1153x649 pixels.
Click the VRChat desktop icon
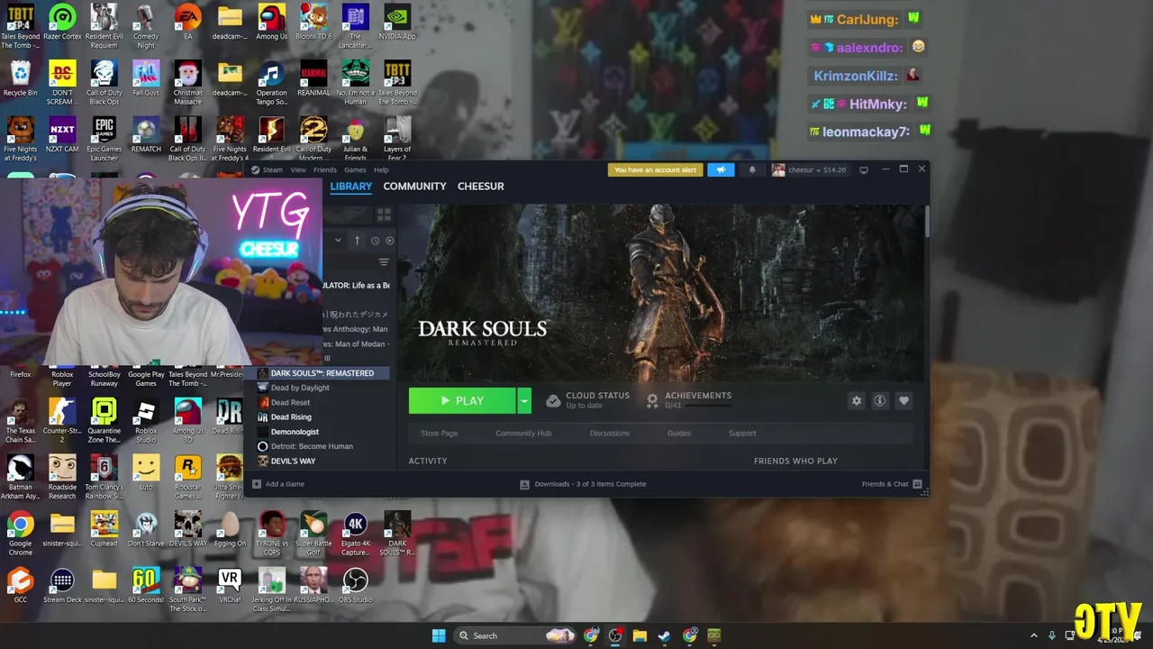pos(230,585)
